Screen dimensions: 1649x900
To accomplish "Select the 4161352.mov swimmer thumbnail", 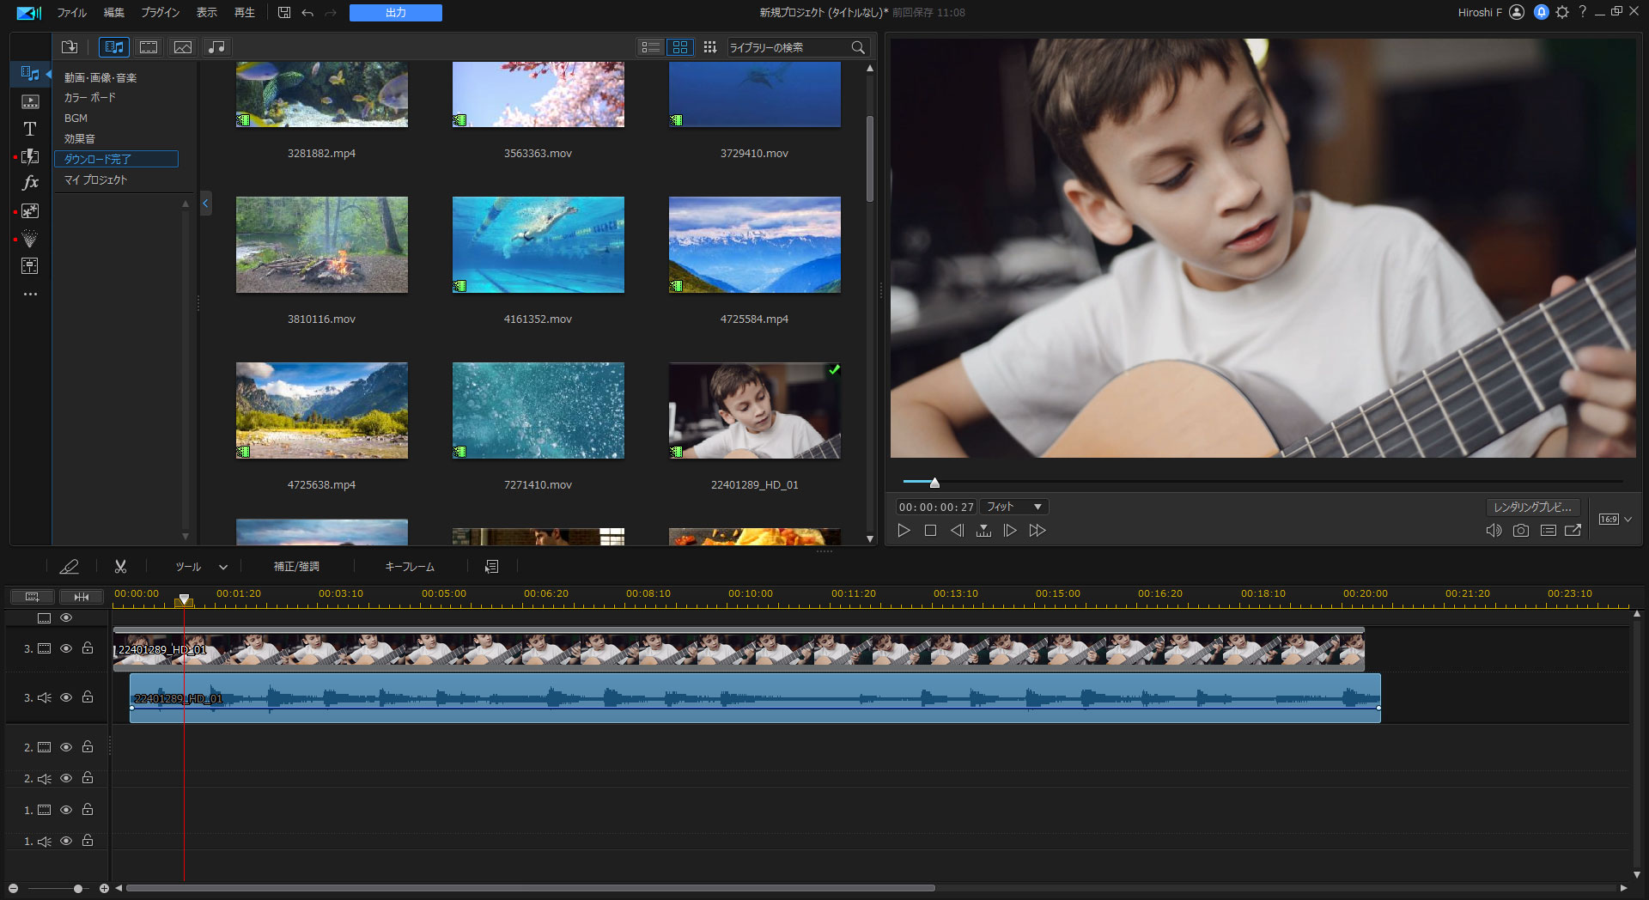I will pyautogui.click(x=539, y=245).
